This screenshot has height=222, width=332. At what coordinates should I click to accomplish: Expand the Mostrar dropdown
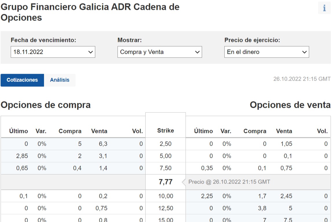pyautogui.click(x=160, y=52)
